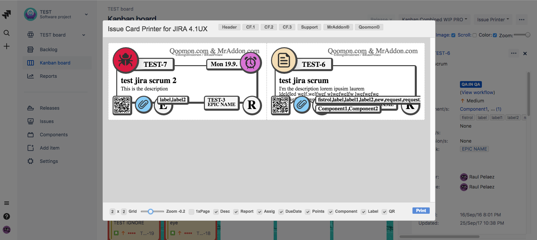Click the pink alarm clock due date icon

(x=250, y=62)
